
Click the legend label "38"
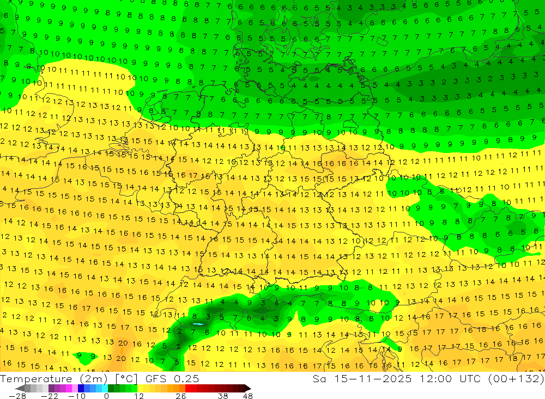(x=223, y=396)
